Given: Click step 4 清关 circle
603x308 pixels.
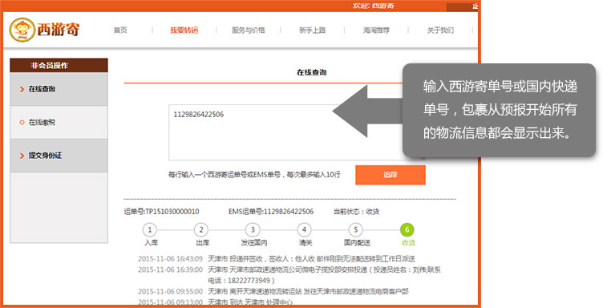Looking at the screenshot, I should pyautogui.click(x=304, y=230).
